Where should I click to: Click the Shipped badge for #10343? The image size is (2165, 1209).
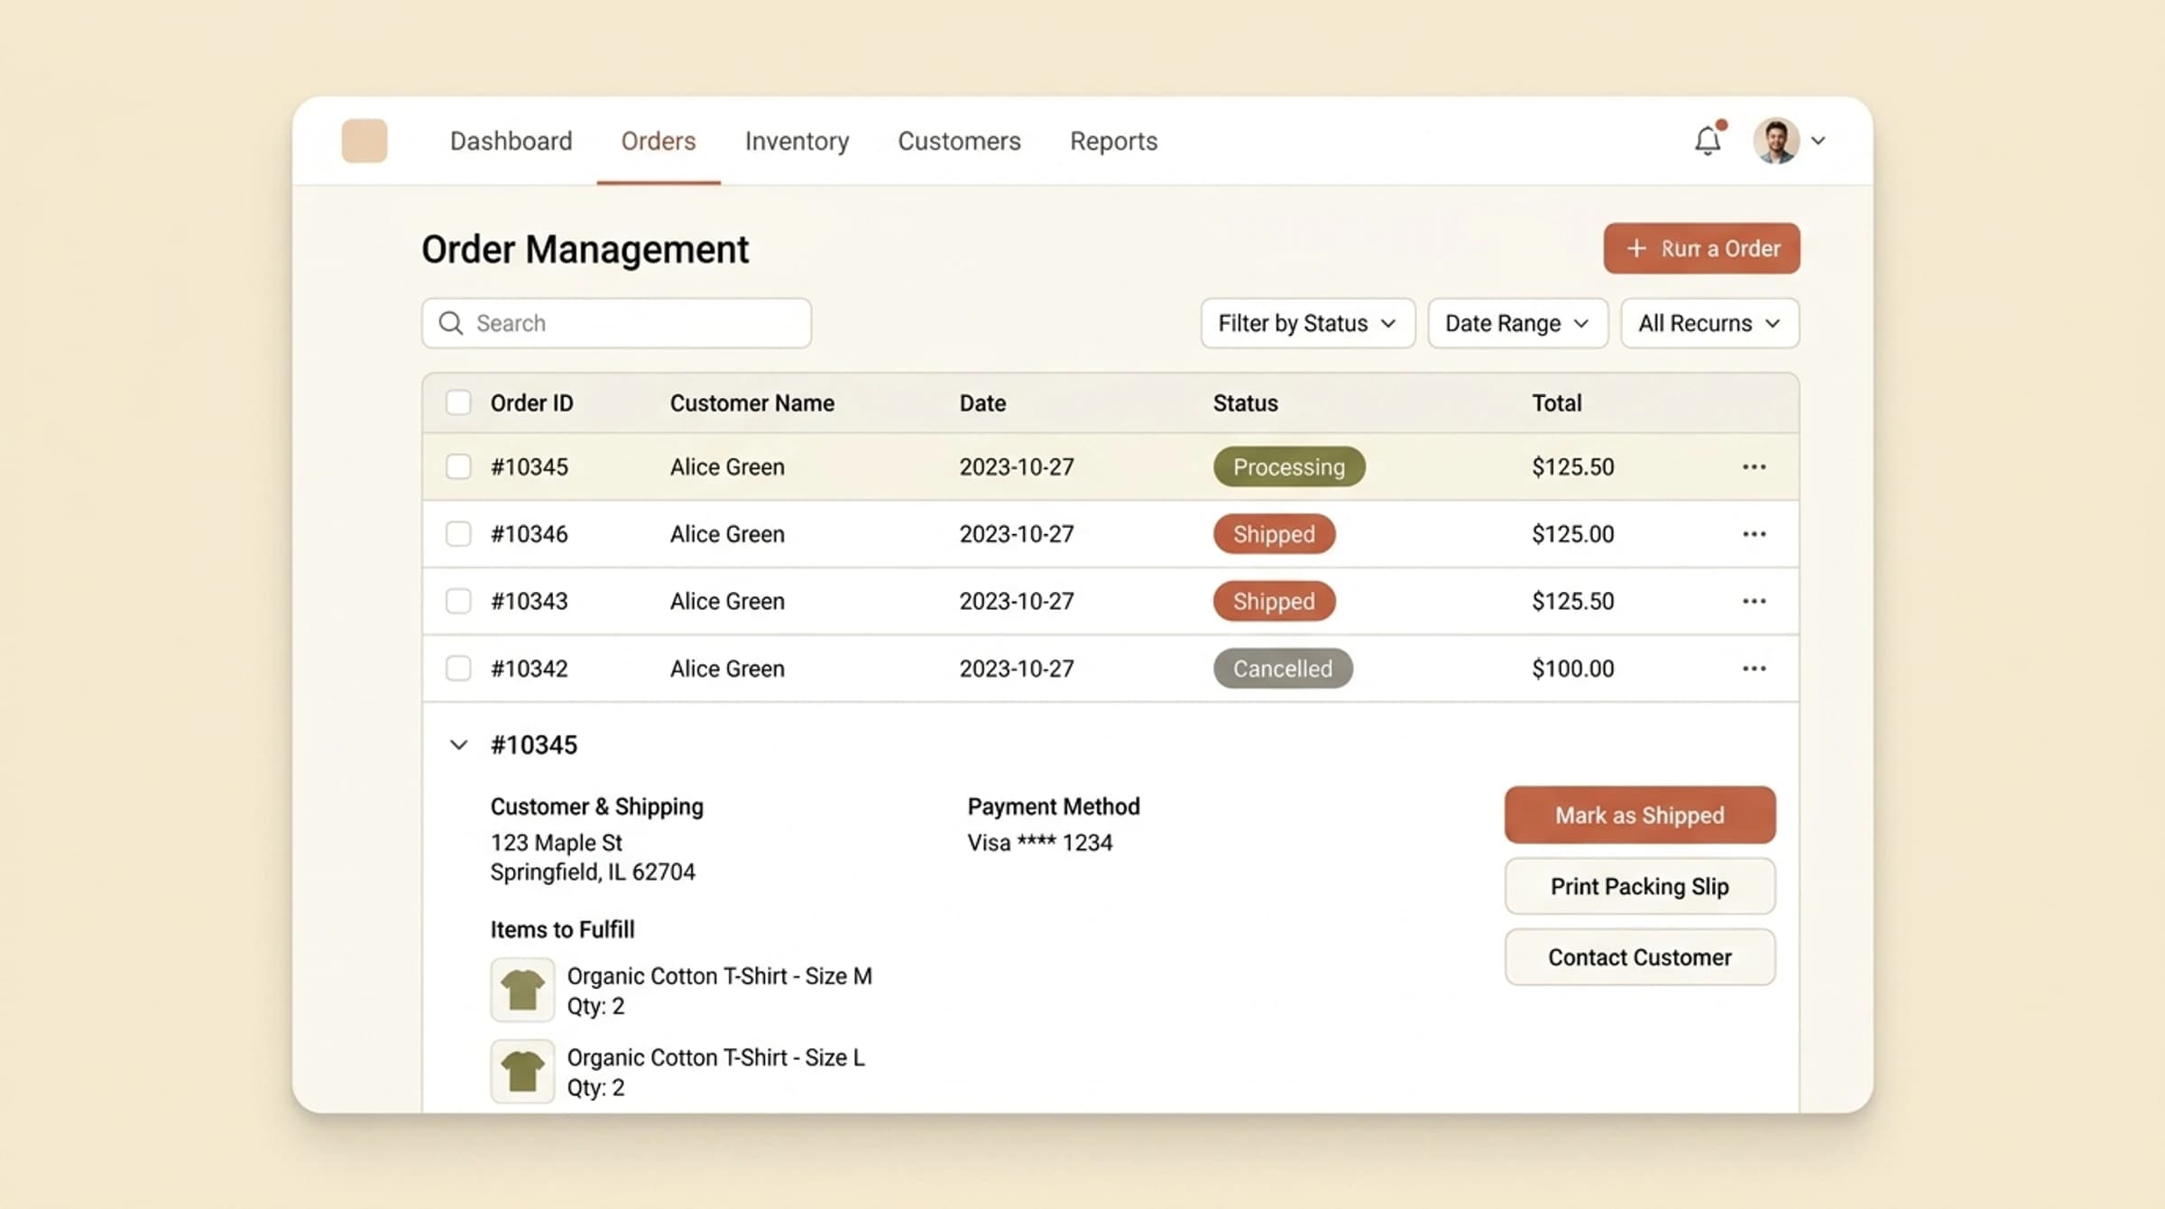tap(1274, 601)
